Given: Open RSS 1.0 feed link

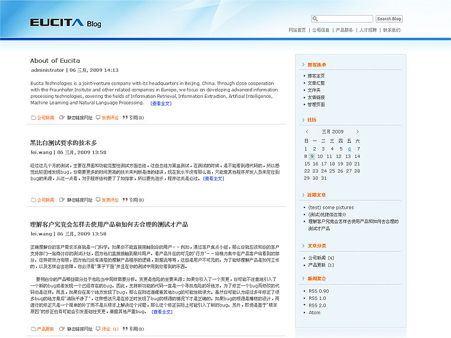Looking at the screenshot, I should click(317, 298).
